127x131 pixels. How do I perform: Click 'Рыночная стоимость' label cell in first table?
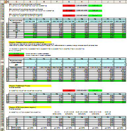(16, 21)
